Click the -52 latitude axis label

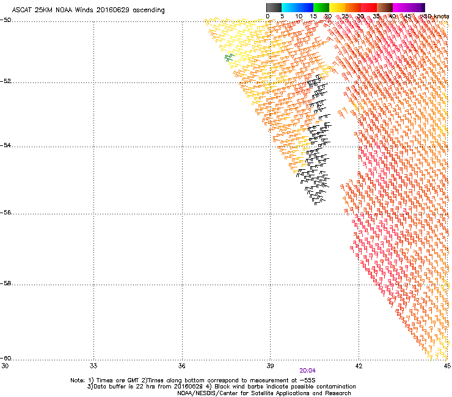pyautogui.click(x=5, y=81)
